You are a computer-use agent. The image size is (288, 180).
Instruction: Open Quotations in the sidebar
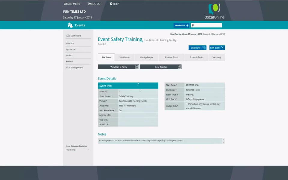pos(71,49)
